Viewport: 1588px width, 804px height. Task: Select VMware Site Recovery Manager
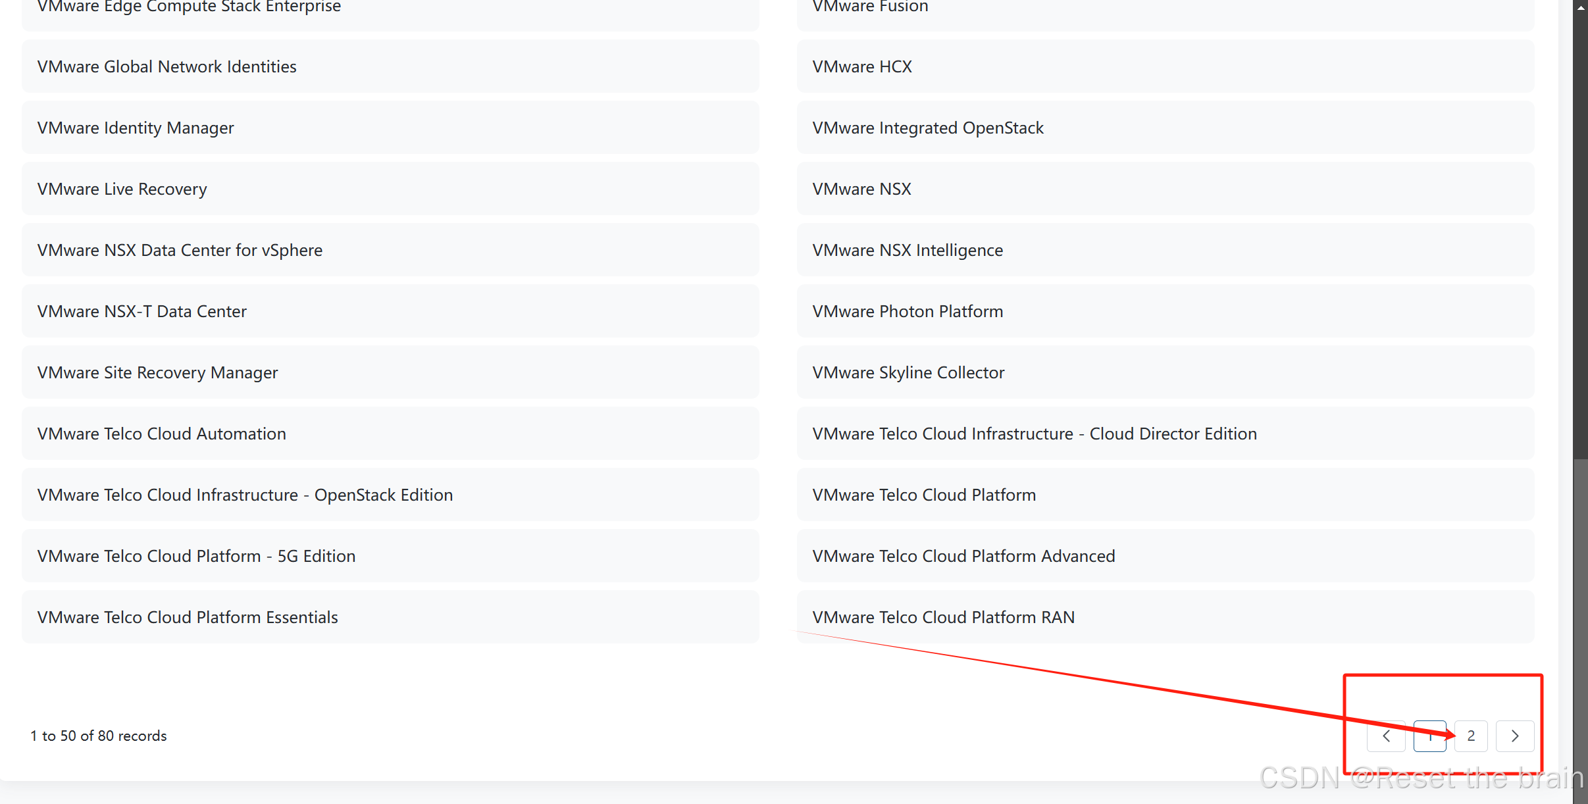(x=157, y=372)
